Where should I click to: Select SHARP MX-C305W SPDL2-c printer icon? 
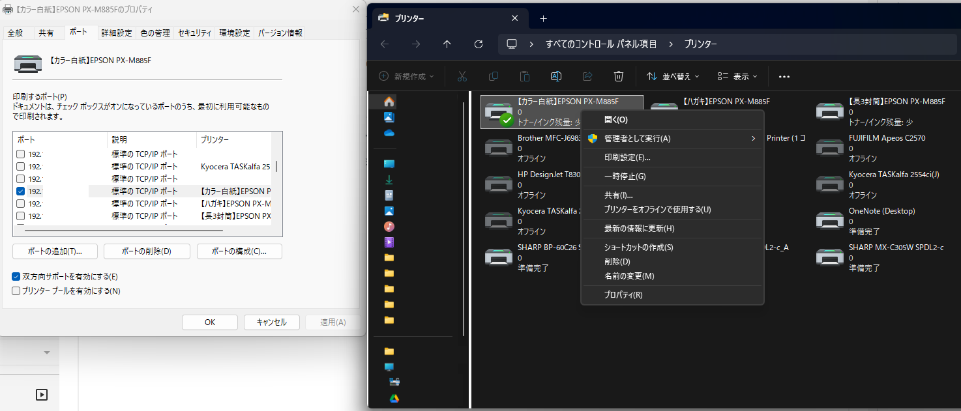tap(829, 257)
